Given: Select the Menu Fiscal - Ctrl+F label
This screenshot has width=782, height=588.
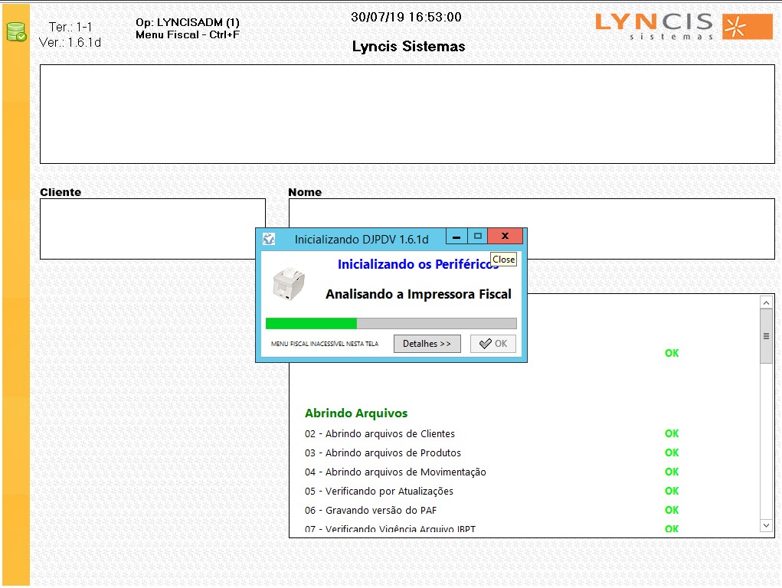Looking at the screenshot, I should coord(188,34).
